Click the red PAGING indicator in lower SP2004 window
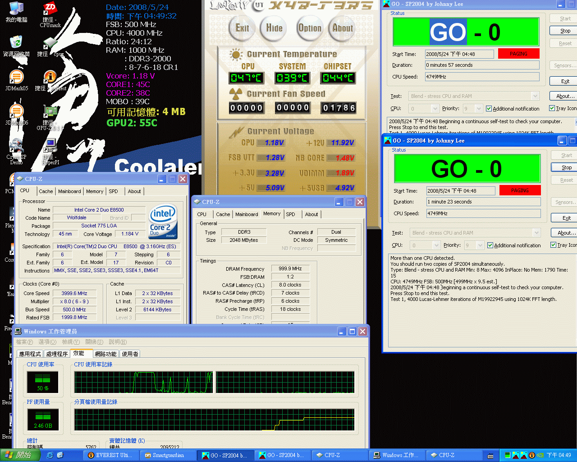The height and width of the screenshot is (462, 577). click(520, 190)
